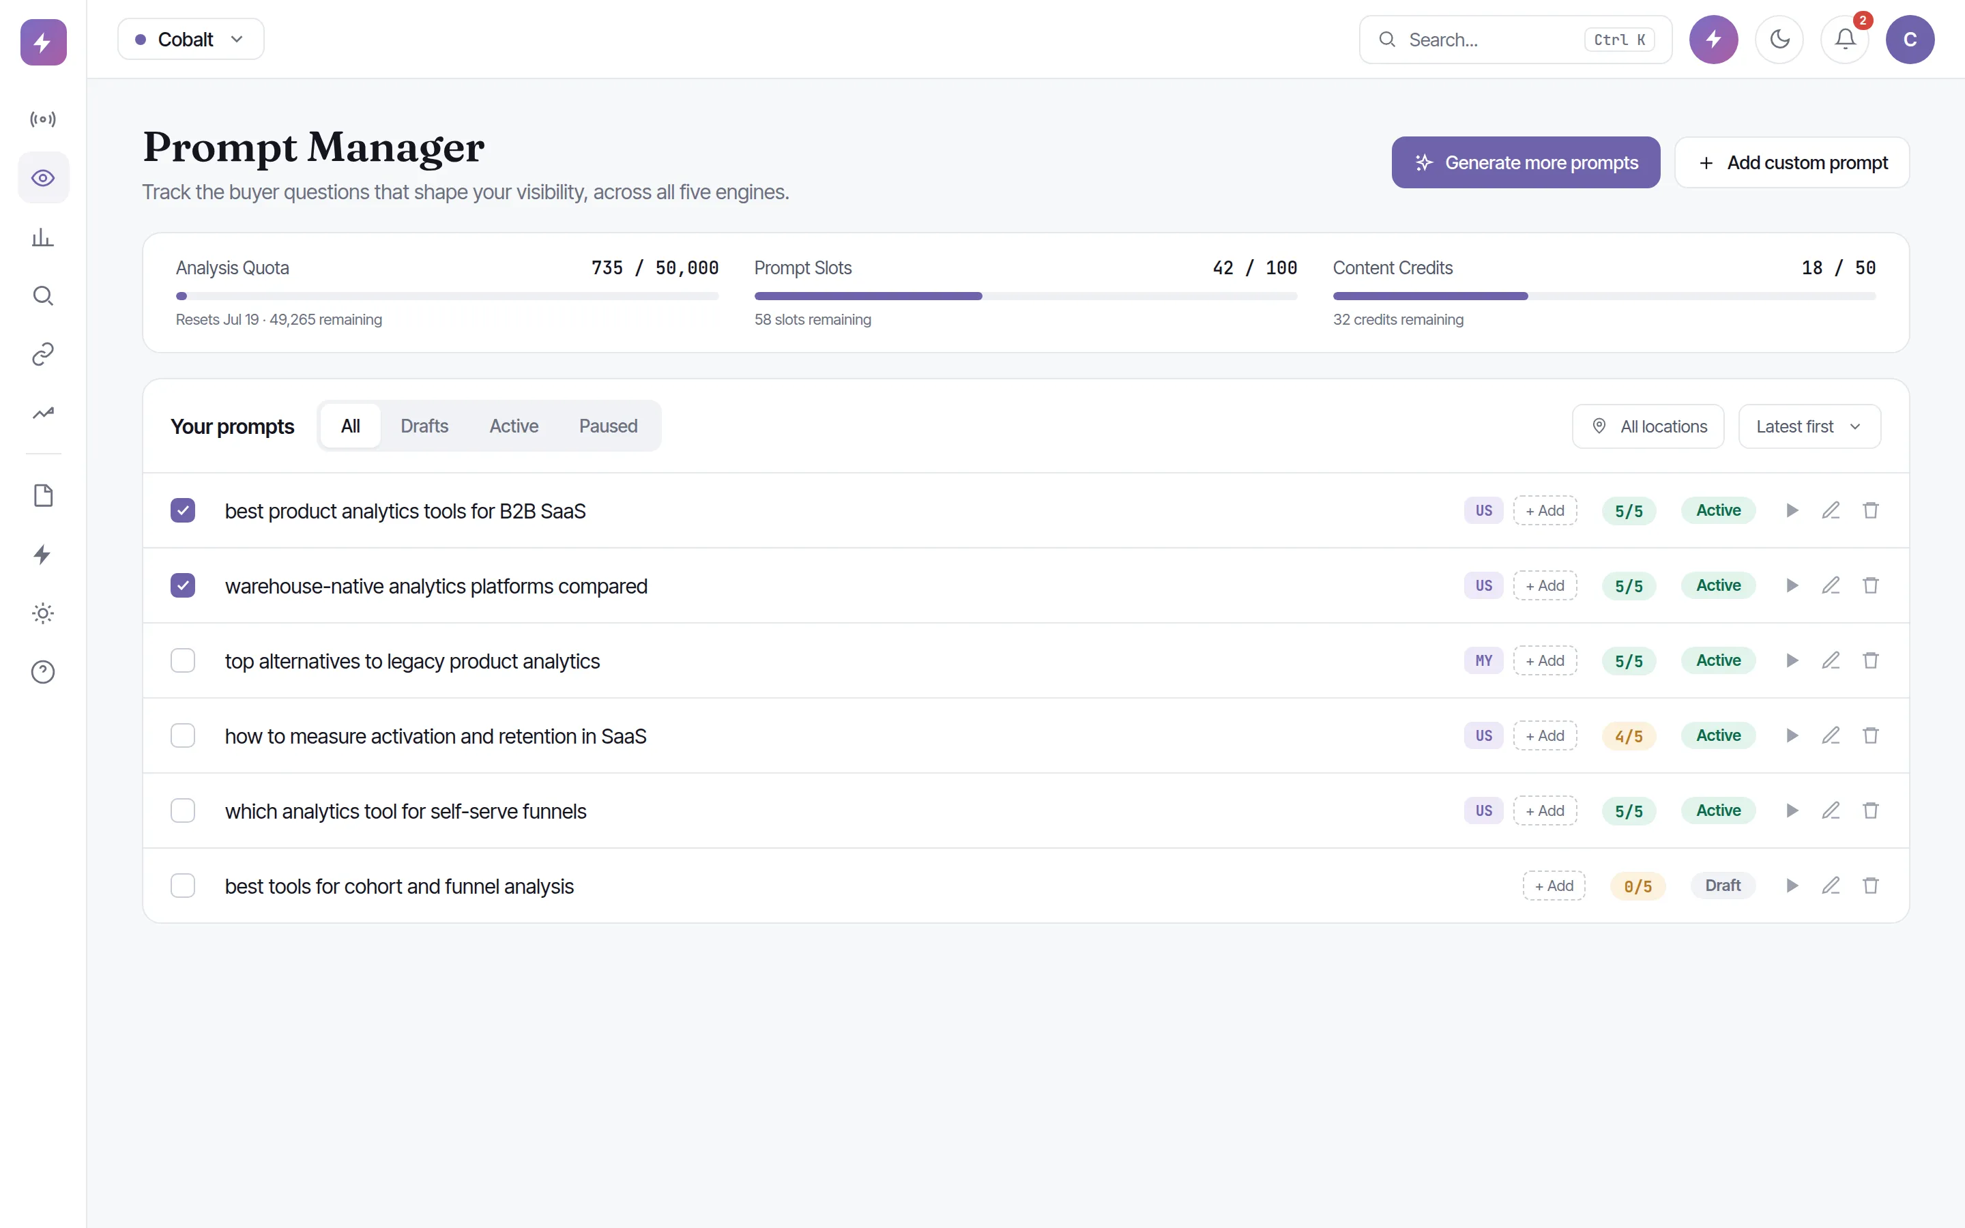Click the Analysis Quota progress bar

447,297
